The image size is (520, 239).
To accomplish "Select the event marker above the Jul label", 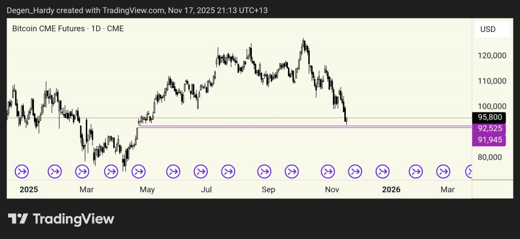I will pos(201,172).
